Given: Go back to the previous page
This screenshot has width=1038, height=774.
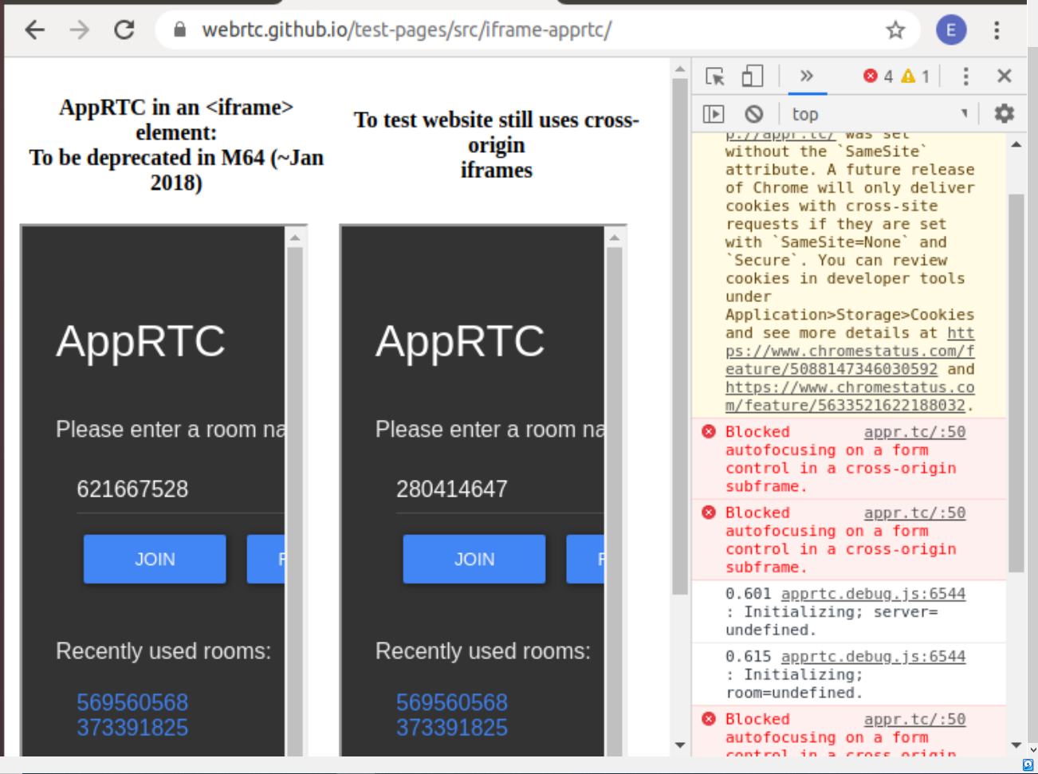Looking at the screenshot, I should tap(35, 30).
